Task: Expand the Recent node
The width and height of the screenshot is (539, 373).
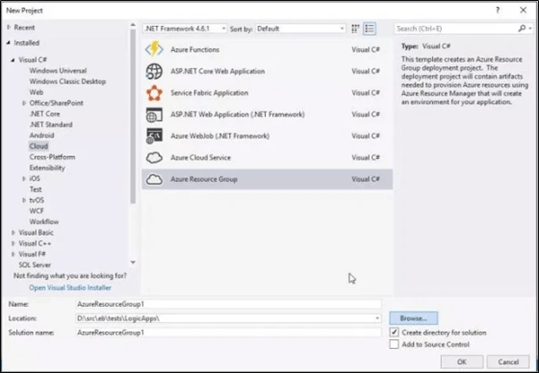Action: [x=9, y=28]
